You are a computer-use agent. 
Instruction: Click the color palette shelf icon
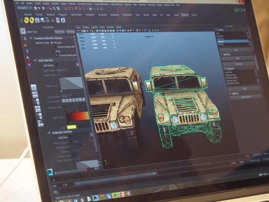[47, 20]
